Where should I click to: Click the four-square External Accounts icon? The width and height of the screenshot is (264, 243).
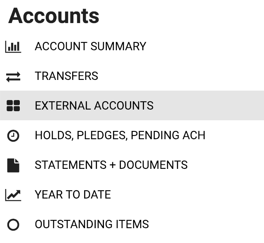click(13, 106)
